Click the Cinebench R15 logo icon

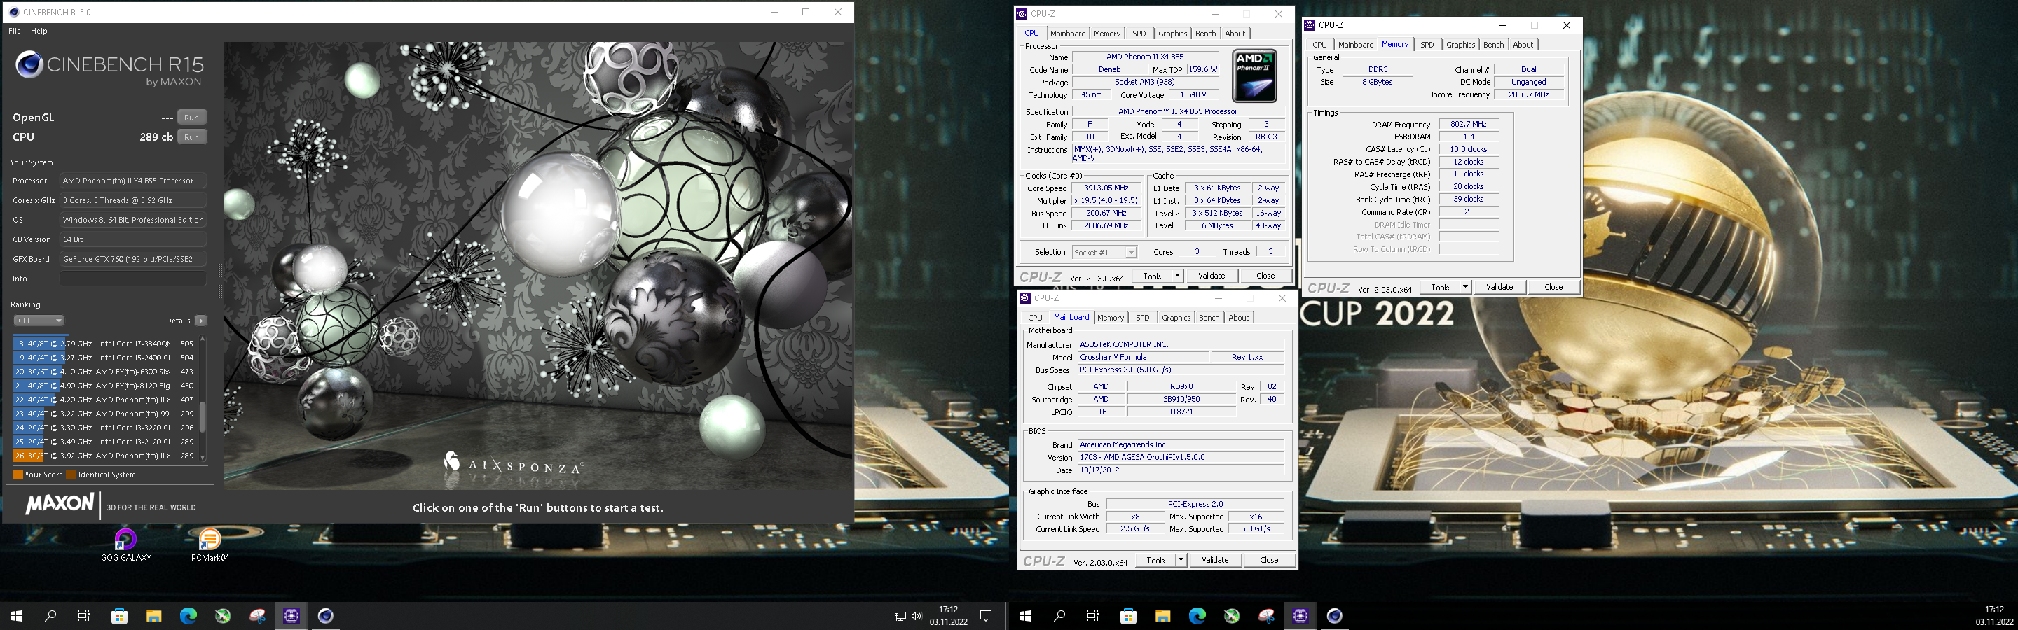[29, 64]
